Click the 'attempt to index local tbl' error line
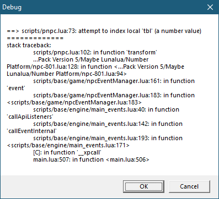This screenshot has width=219, height=199. click(x=104, y=31)
